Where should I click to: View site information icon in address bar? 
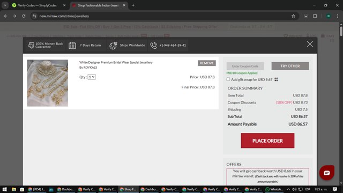pyautogui.click(x=34, y=16)
